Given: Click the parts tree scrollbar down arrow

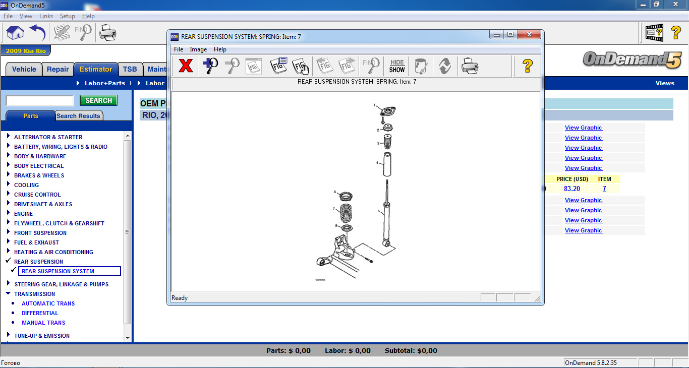Looking at the screenshot, I should point(128,338).
